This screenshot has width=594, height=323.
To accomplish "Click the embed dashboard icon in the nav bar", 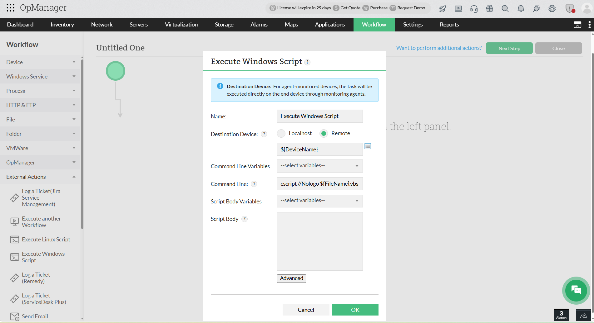I will click(x=577, y=25).
